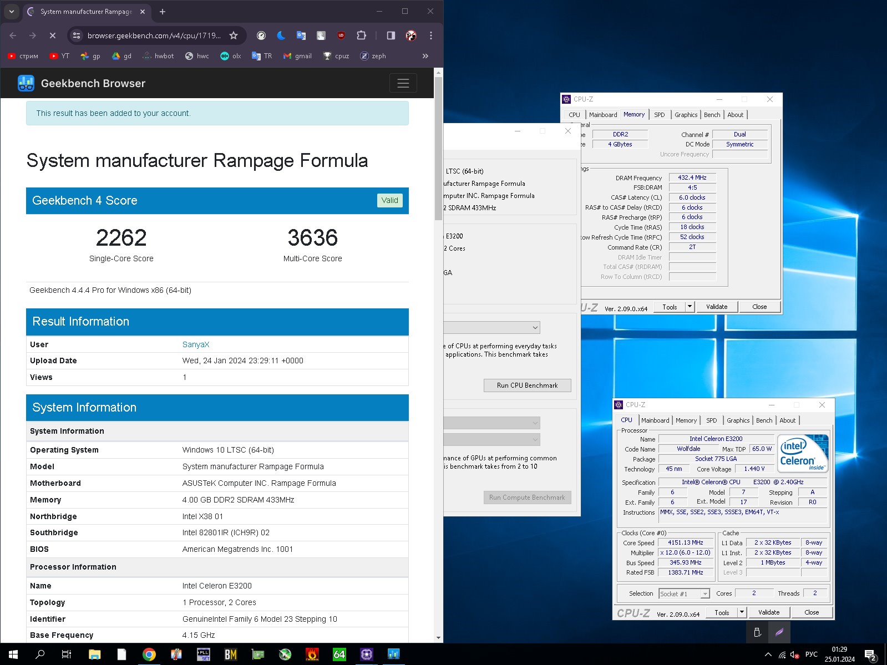Viewport: 887px width, 665px height.
Task: Open the TR translate bookmark
Action: tap(262, 56)
